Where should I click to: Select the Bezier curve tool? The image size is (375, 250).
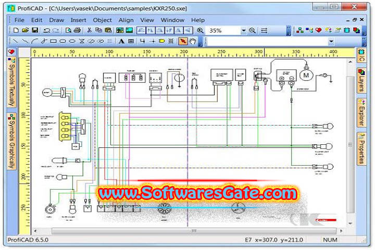pyautogui.click(x=44, y=41)
